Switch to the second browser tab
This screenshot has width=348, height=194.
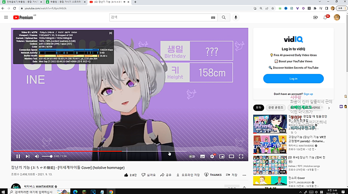coord(66,2)
